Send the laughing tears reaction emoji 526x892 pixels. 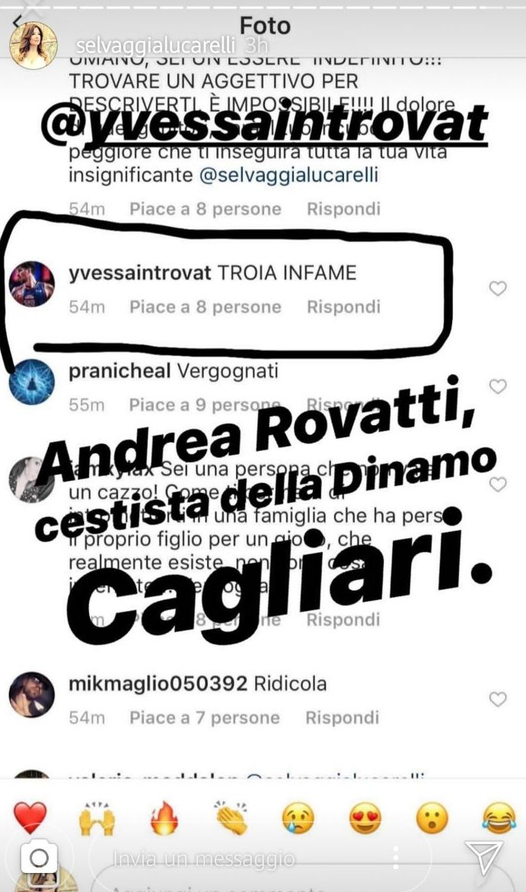pyautogui.click(x=499, y=818)
